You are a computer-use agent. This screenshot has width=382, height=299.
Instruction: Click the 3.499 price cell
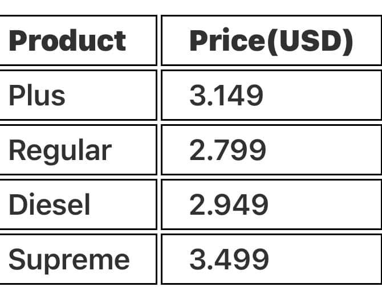pyautogui.click(x=229, y=259)
